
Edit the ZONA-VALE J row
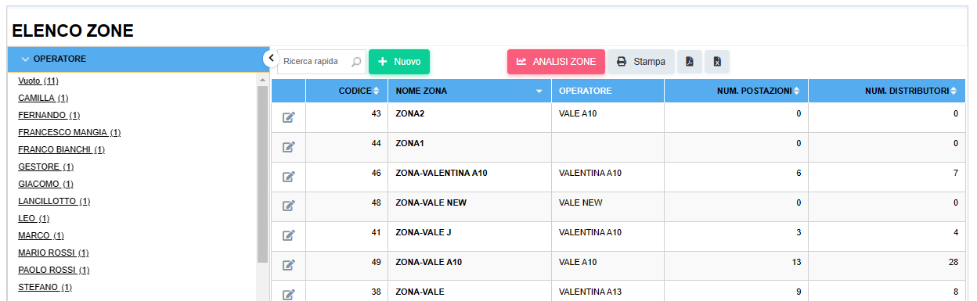pos(288,235)
